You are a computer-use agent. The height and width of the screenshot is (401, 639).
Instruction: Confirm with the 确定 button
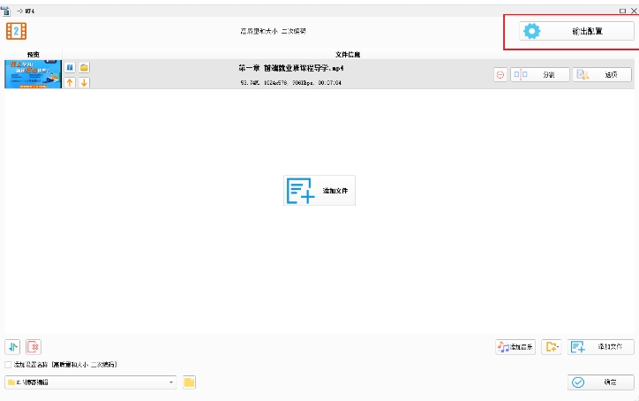tap(601, 382)
